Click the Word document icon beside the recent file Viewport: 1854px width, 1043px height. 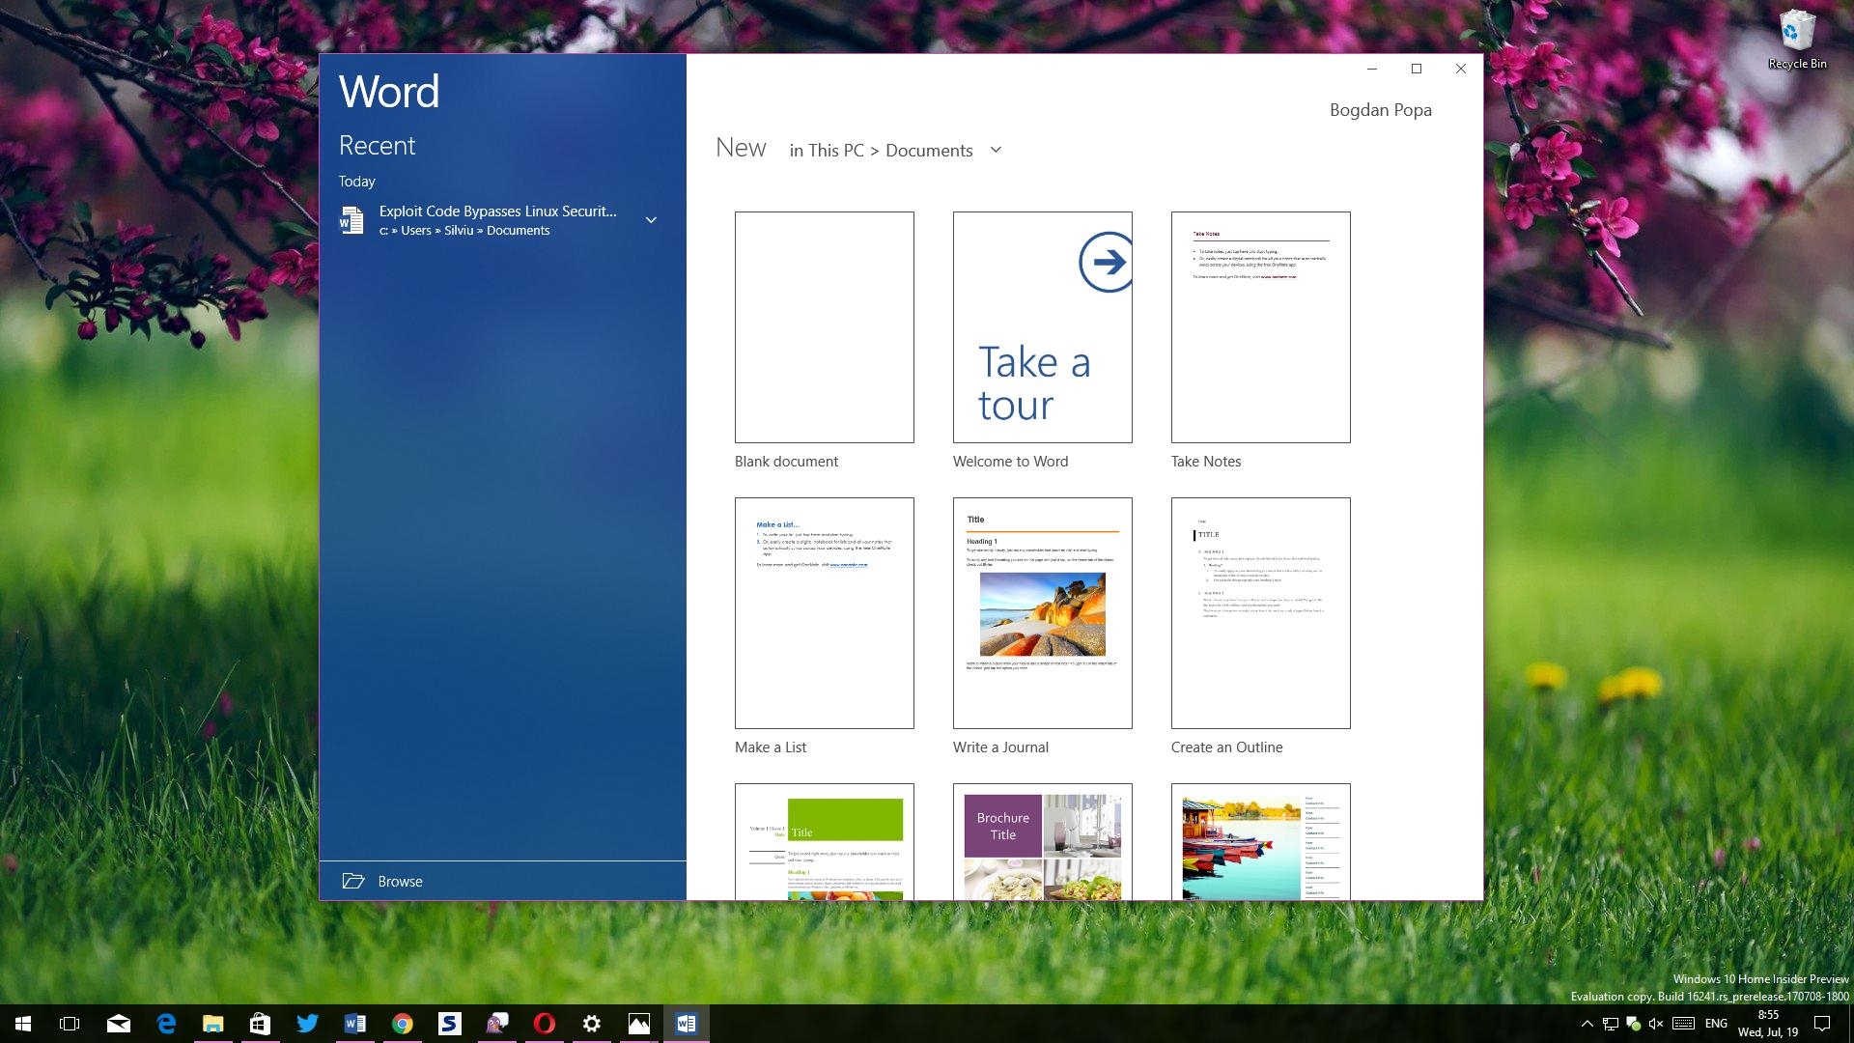click(x=351, y=220)
